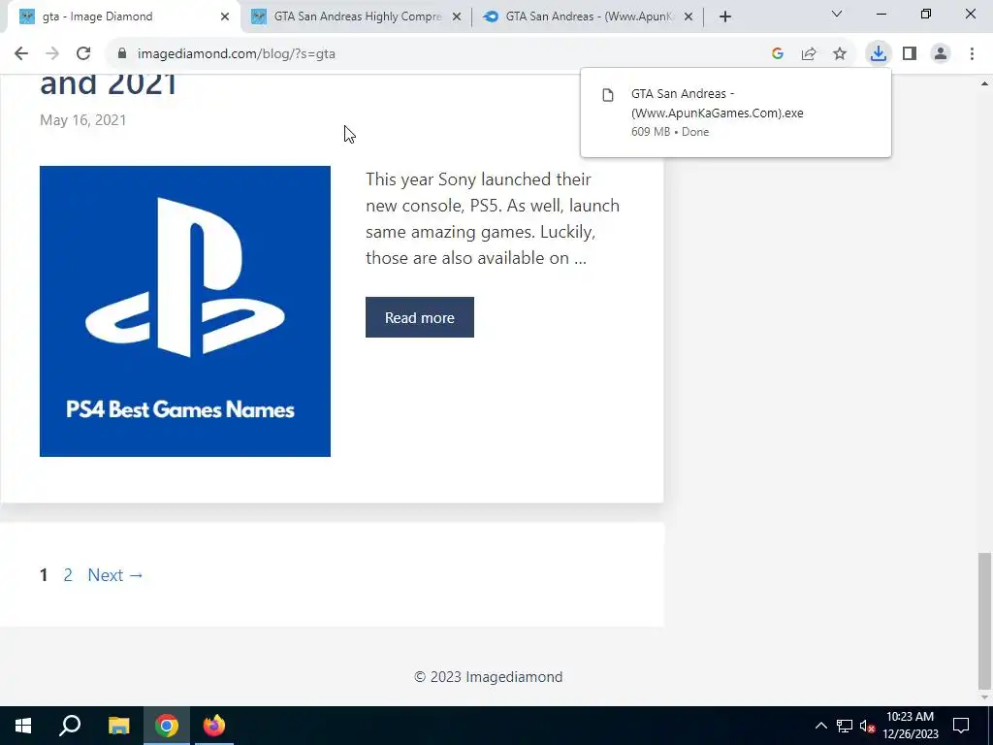Open File Explorer from the taskbar
This screenshot has height=745, width=993.
(x=118, y=726)
